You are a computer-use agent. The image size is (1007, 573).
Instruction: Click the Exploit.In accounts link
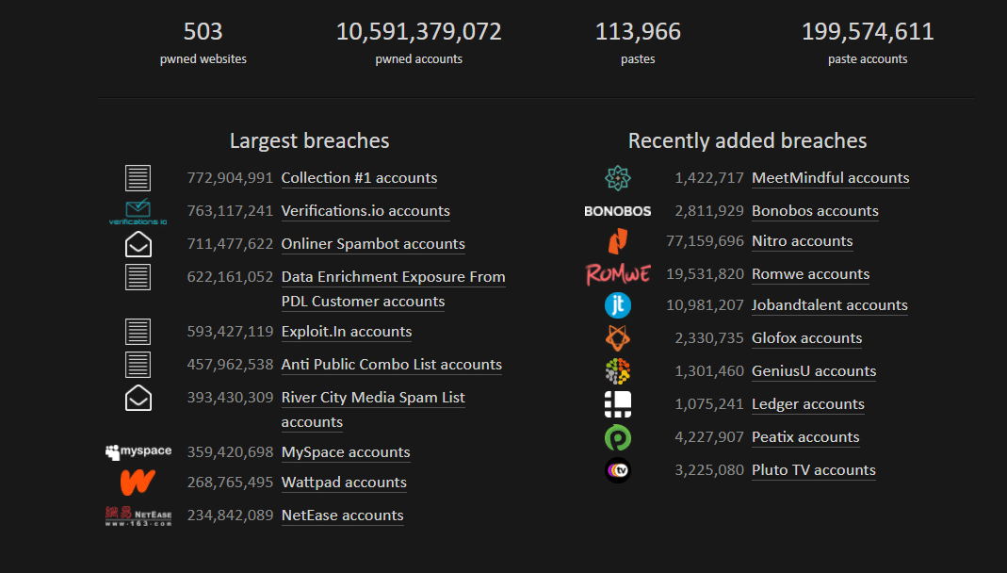[345, 331]
